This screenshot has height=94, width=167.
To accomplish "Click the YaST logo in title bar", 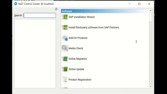I will tap(16, 4).
